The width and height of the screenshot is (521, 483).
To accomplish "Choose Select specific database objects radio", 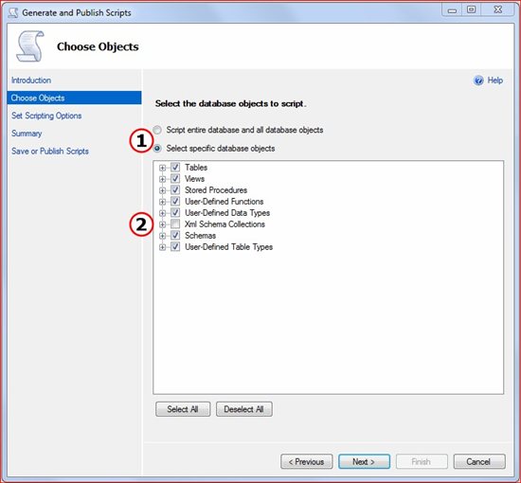I will pos(157,148).
